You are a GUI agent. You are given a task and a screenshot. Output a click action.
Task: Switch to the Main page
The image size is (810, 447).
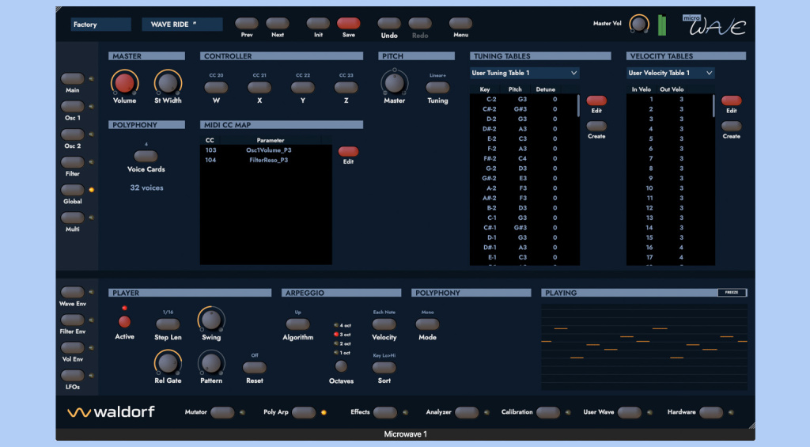(72, 78)
